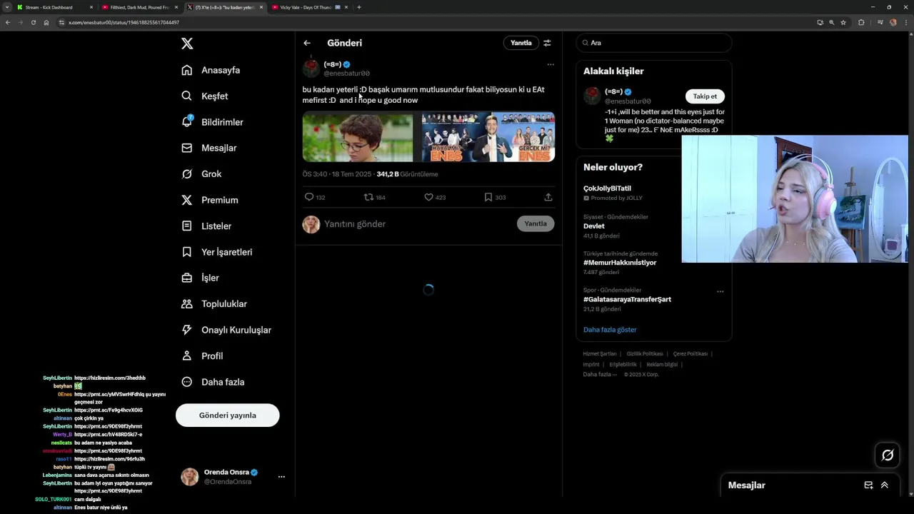Open Onaylı Kuruluşlar lightning icon

(187, 330)
